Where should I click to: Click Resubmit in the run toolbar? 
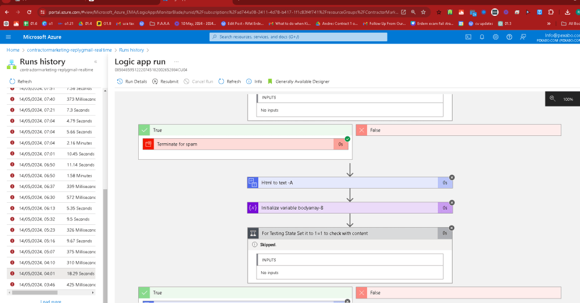tap(165, 82)
